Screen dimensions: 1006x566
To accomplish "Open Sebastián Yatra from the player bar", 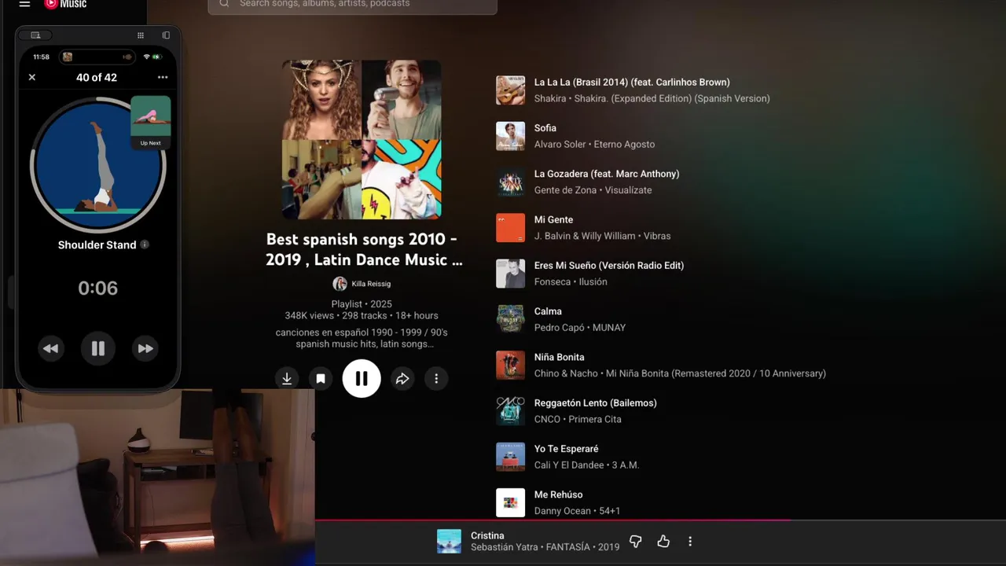I will pyautogui.click(x=505, y=547).
